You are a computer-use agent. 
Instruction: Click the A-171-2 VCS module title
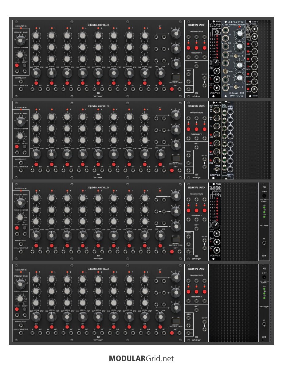pos(235,22)
